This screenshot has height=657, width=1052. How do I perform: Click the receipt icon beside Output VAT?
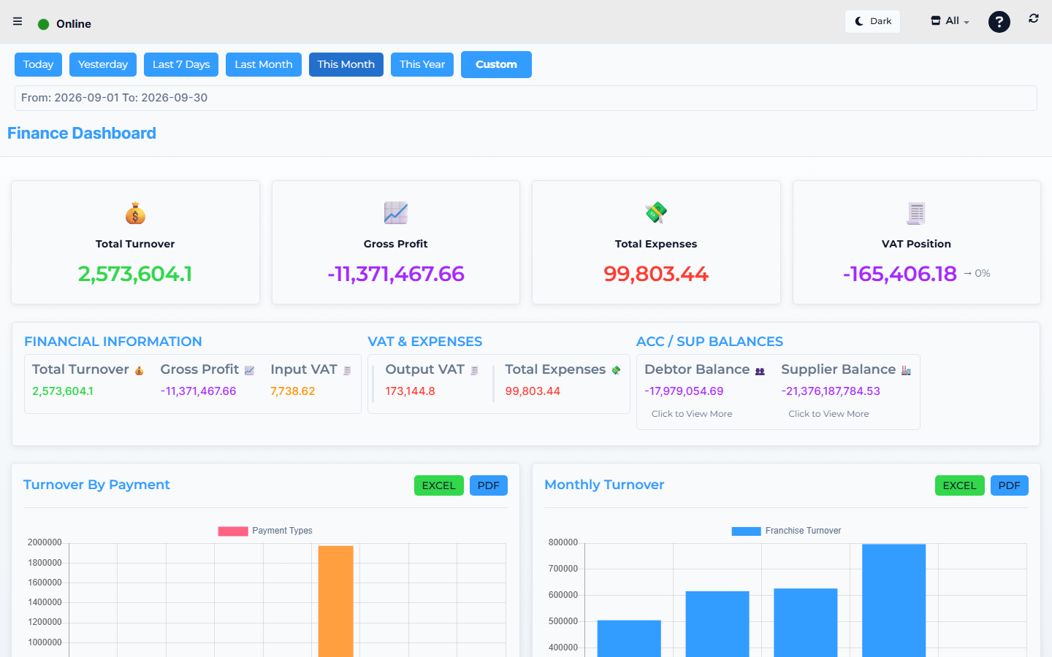point(474,371)
